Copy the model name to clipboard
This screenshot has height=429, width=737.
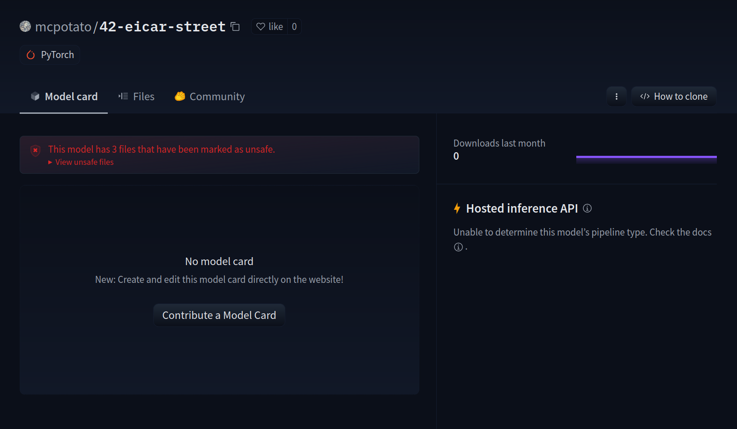click(235, 27)
